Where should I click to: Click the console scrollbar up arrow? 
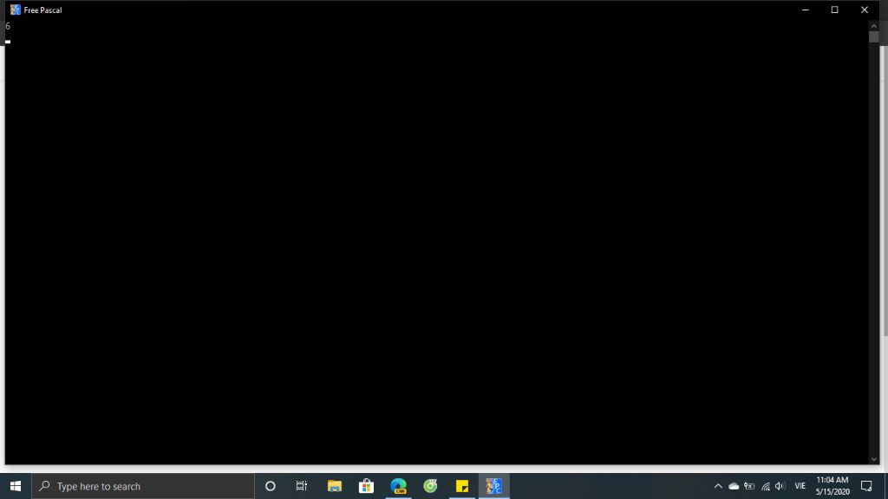873,25
